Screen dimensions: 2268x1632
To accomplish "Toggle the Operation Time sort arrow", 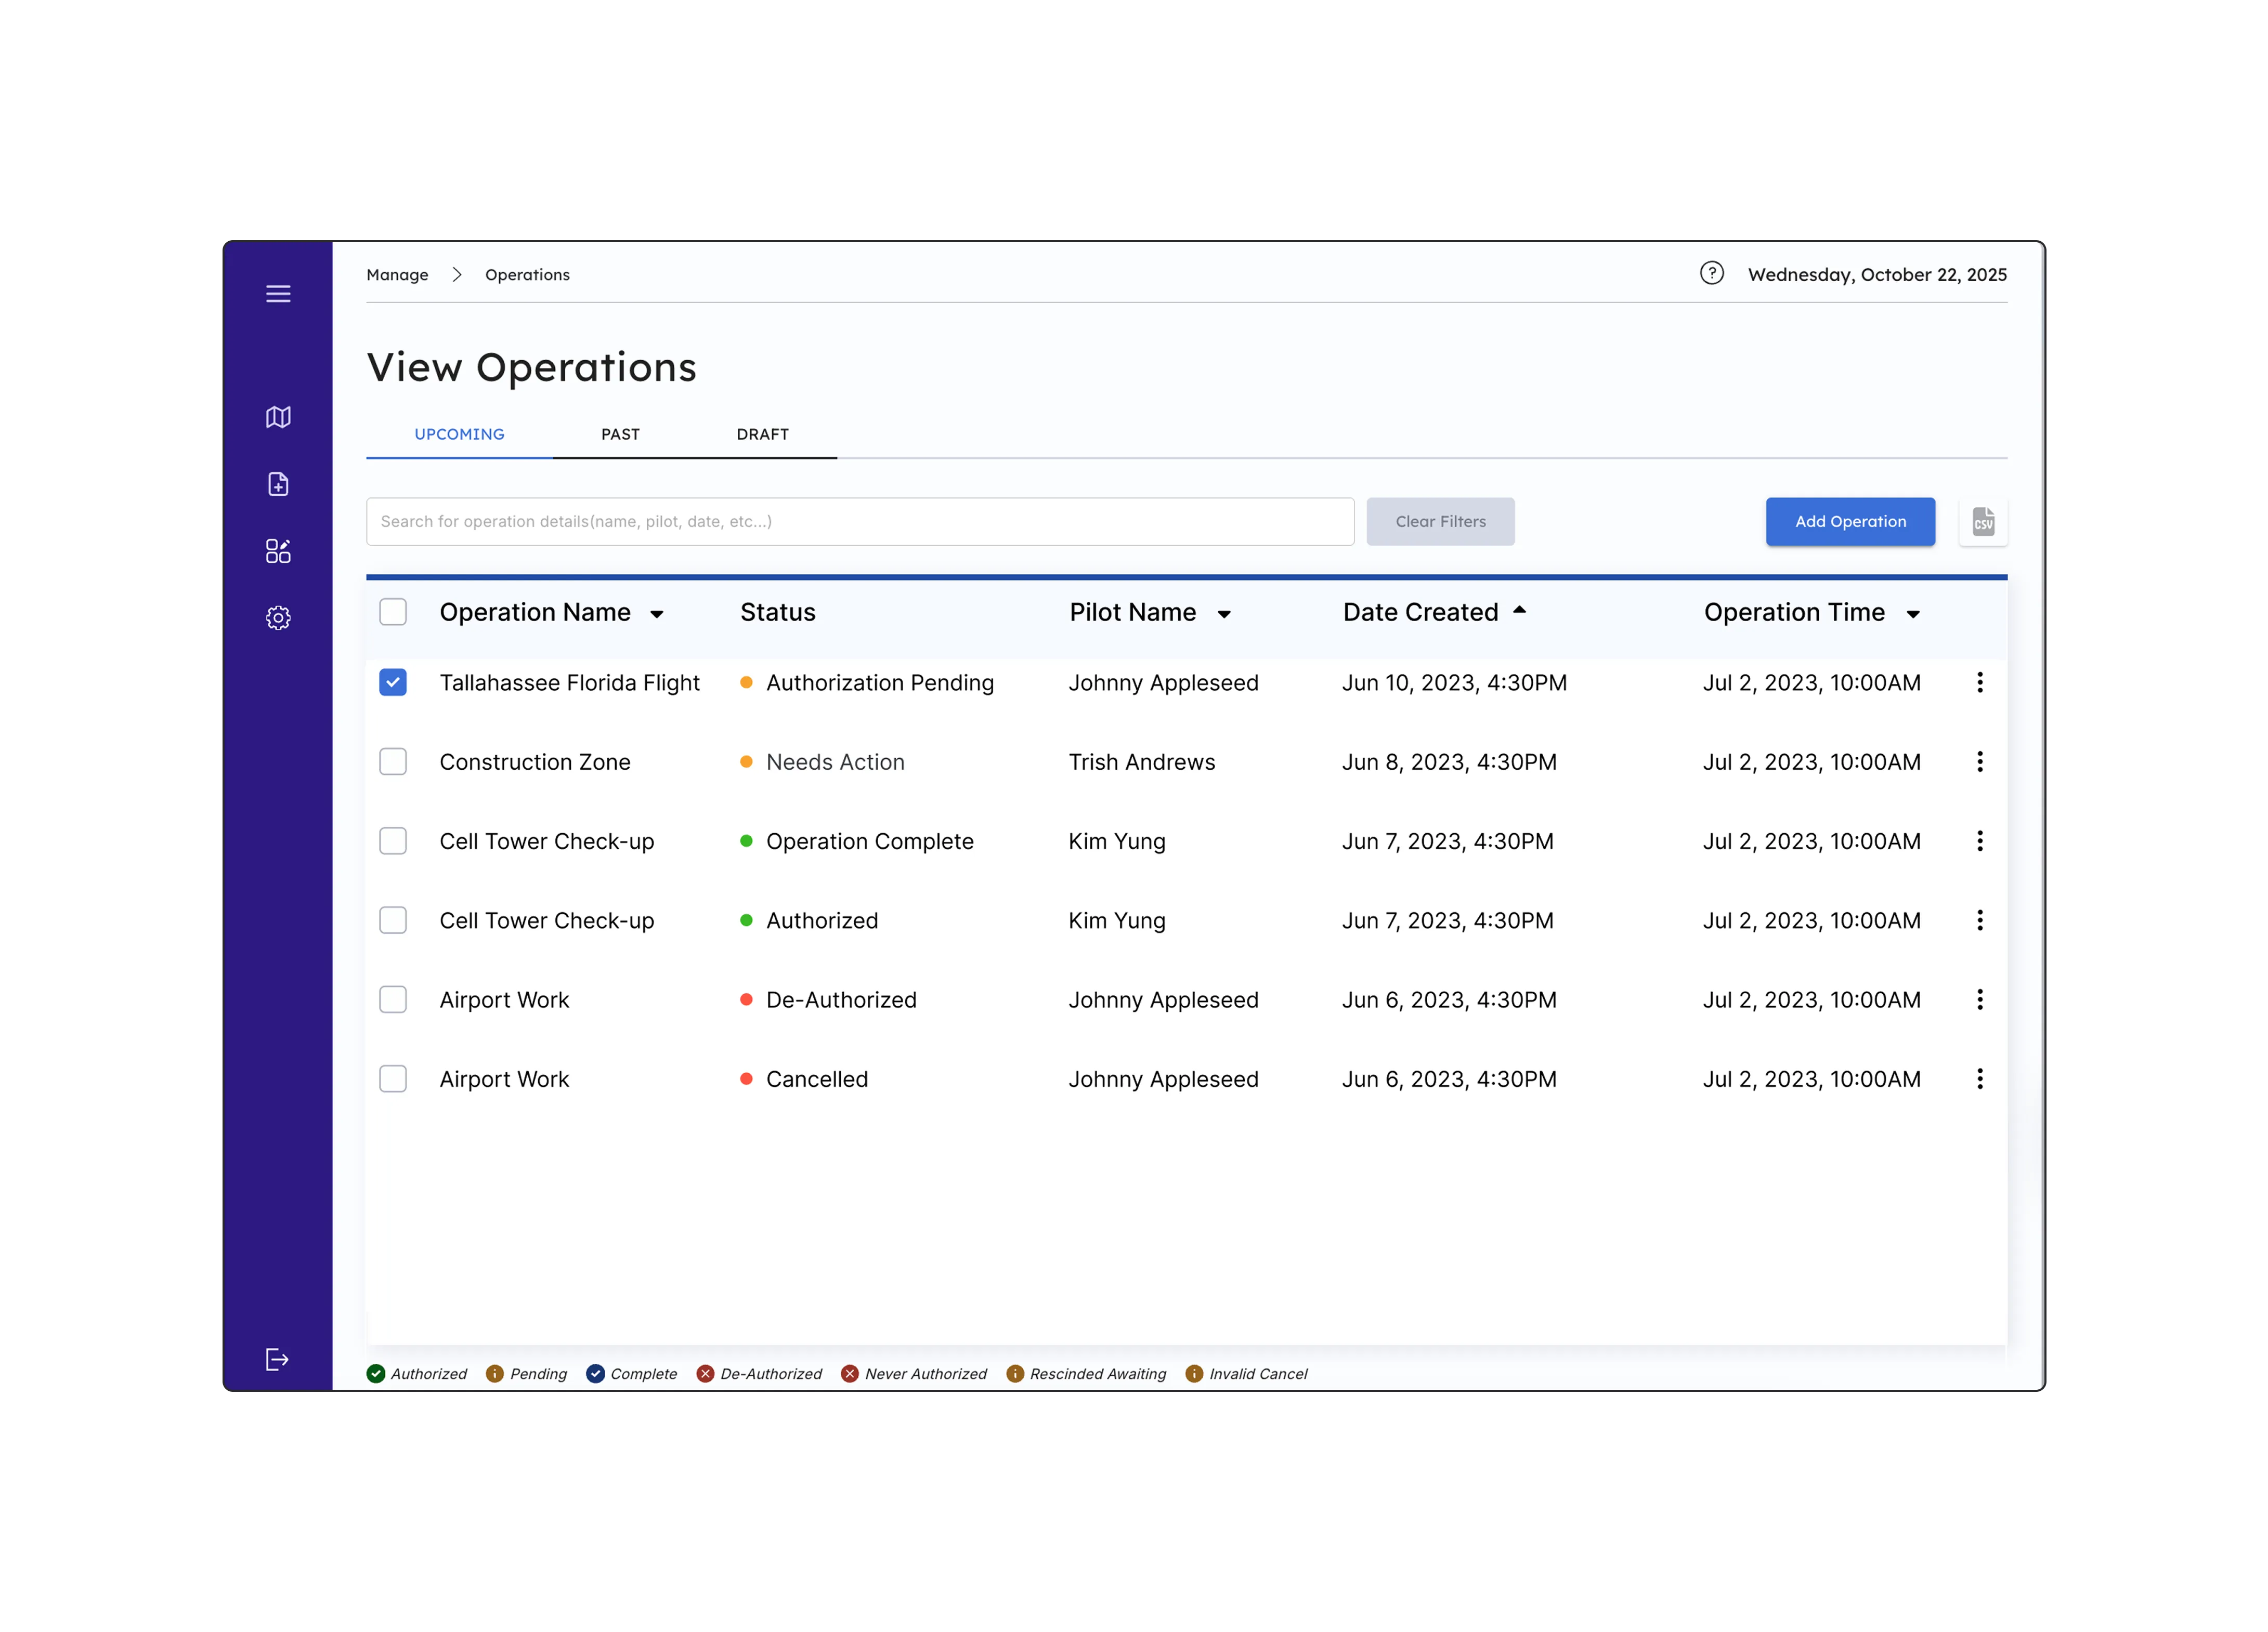I will pyautogui.click(x=1912, y=614).
